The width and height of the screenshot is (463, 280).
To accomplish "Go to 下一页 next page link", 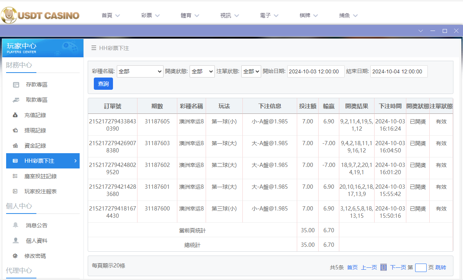I will (398, 267).
